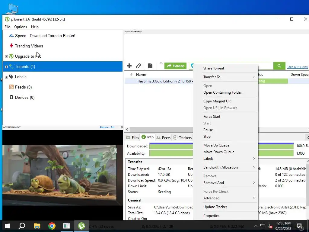
Task: Click the taskbar clock showing 12:35 PM
Action: pos(283,226)
